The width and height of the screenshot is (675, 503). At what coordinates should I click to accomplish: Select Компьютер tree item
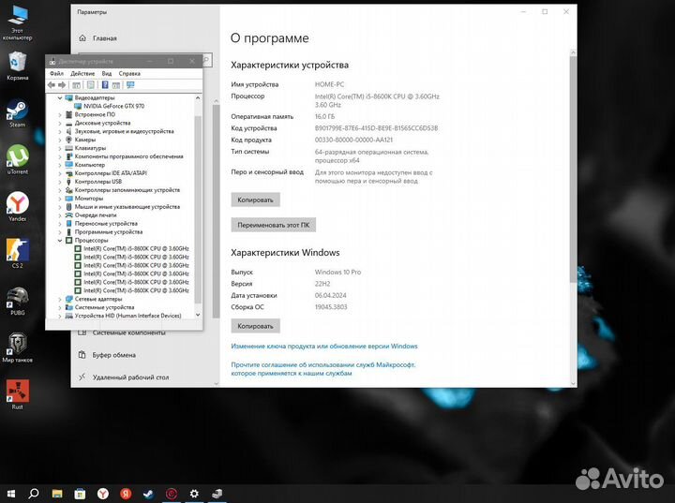tap(90, 165)
